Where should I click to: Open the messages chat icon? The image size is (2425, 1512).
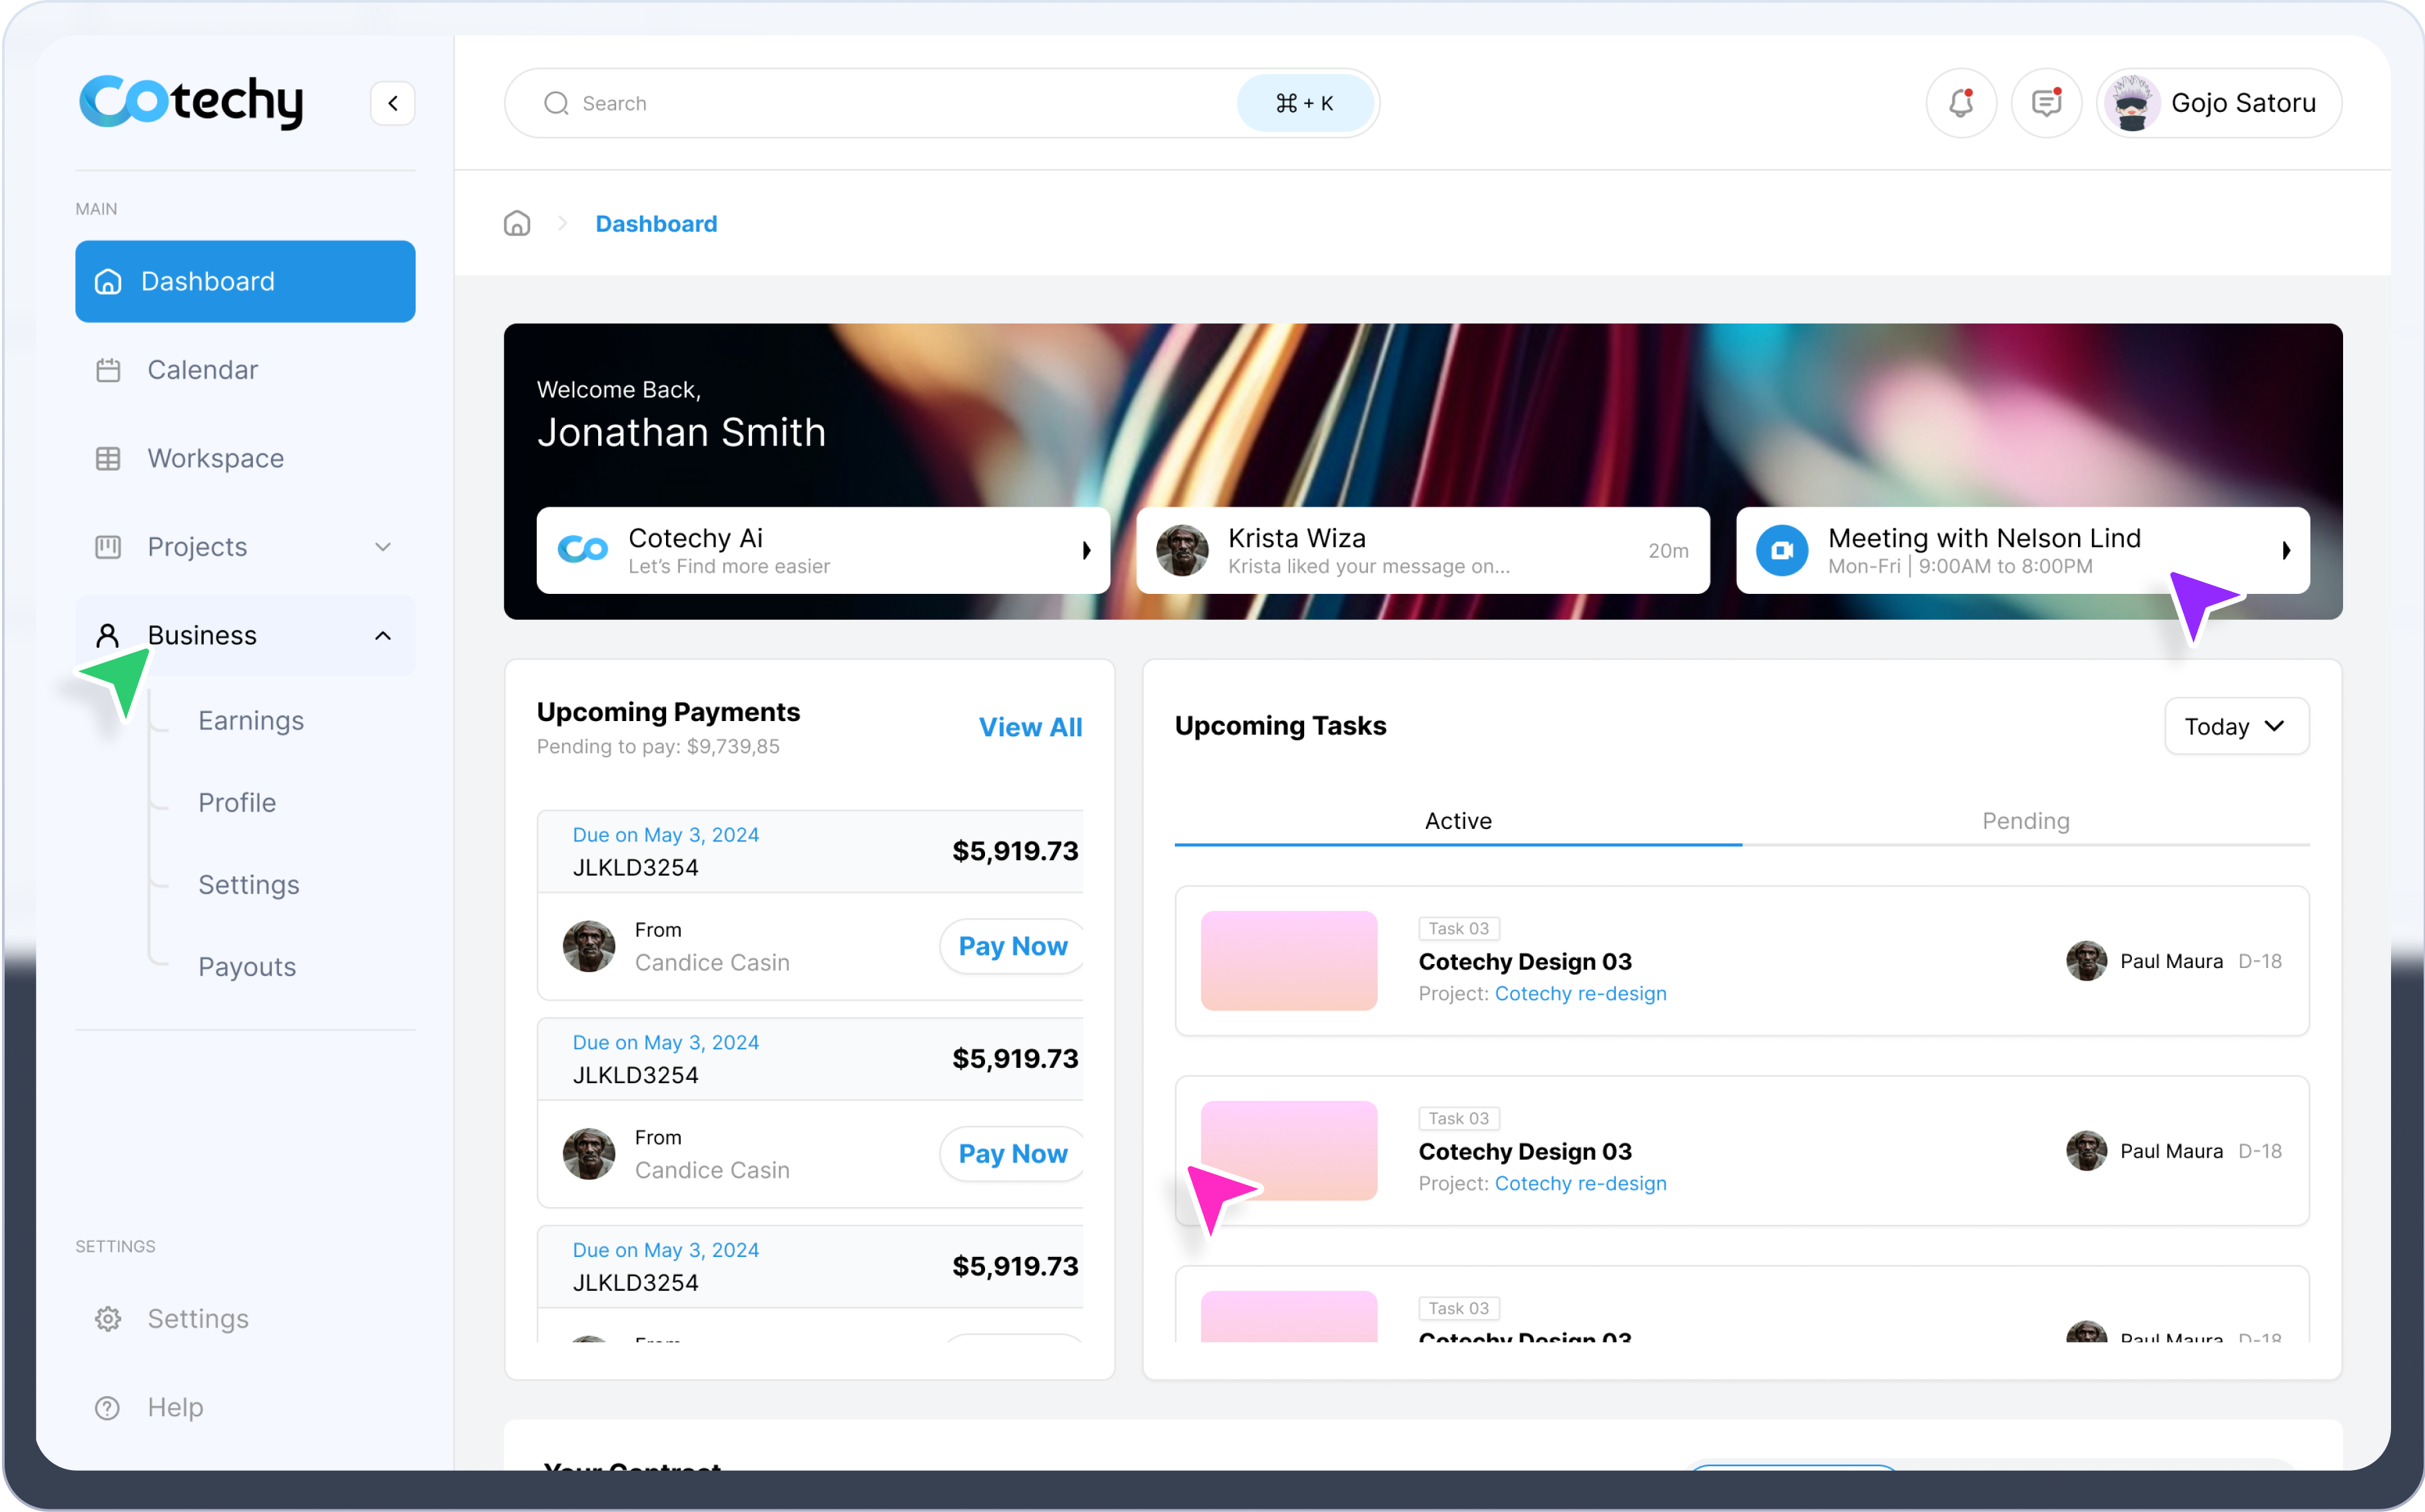point(2046,103)
